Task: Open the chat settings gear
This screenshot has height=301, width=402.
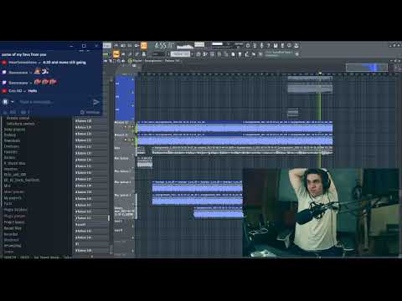Action: tap(82, 112)
